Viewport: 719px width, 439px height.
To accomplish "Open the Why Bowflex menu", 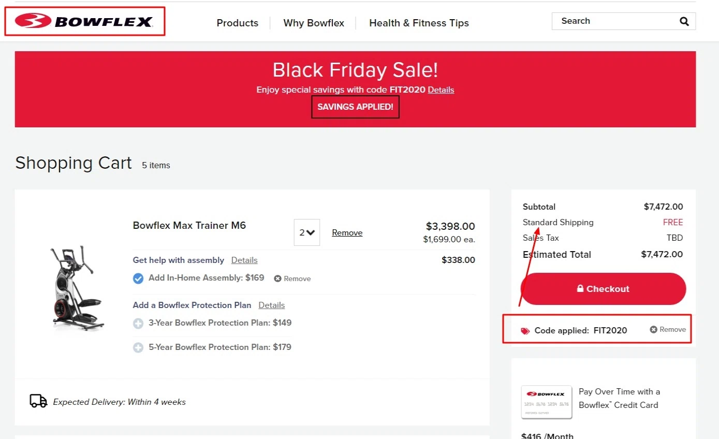I will pos(314,23).
